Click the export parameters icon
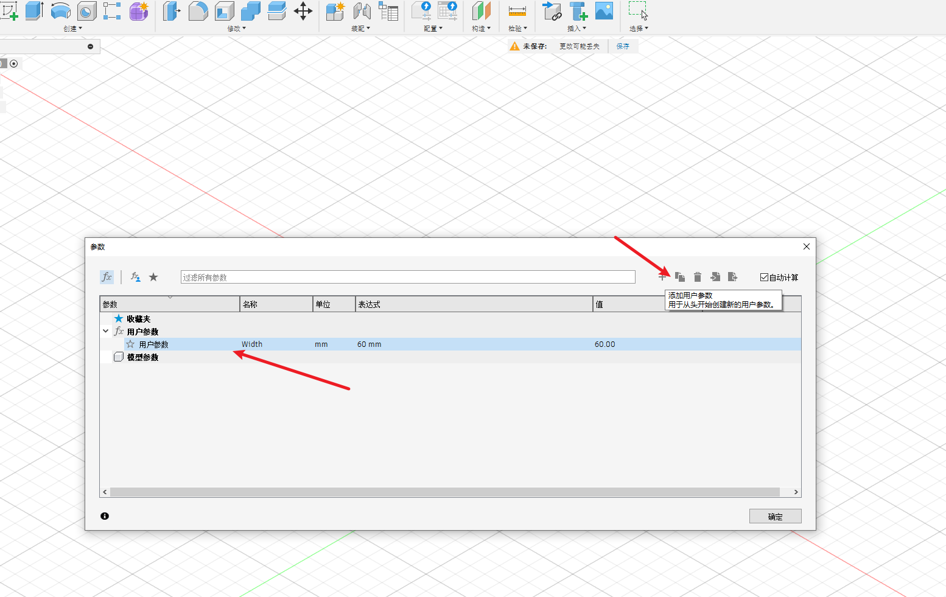Image resolution: width=946 pixels, height=597 pixels. tap(733, 278)
